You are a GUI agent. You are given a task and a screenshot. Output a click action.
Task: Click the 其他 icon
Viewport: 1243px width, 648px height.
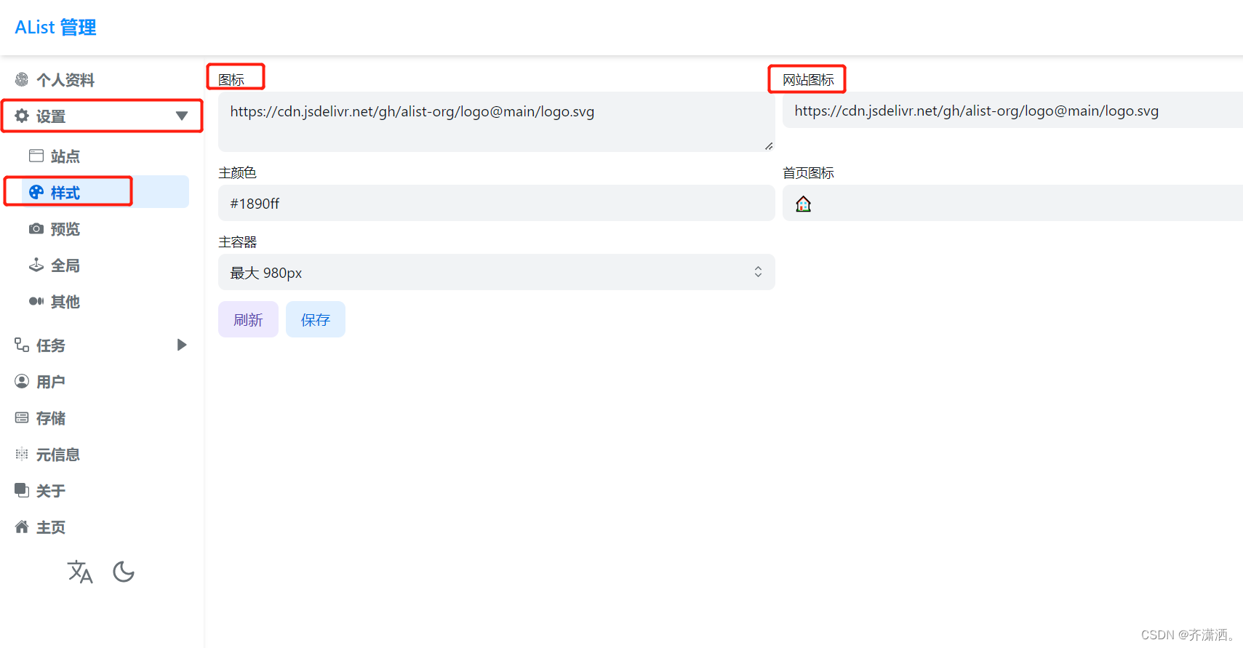pos(36,301)
